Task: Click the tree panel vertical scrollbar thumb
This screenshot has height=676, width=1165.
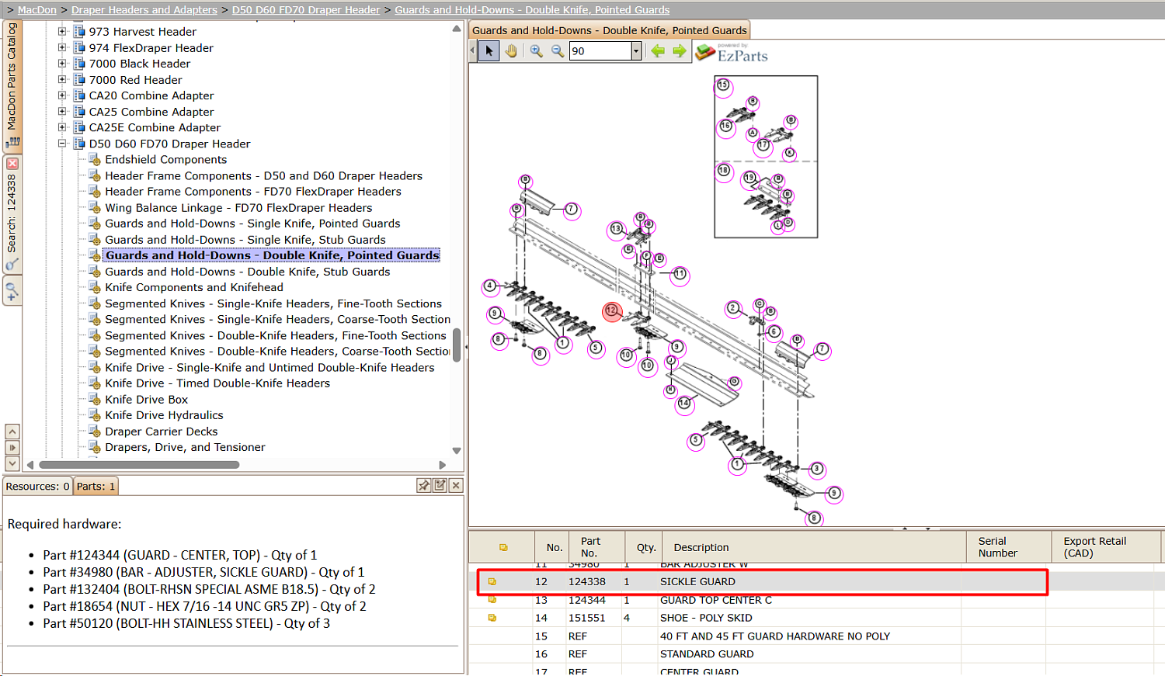Action: tap(457, 345)
